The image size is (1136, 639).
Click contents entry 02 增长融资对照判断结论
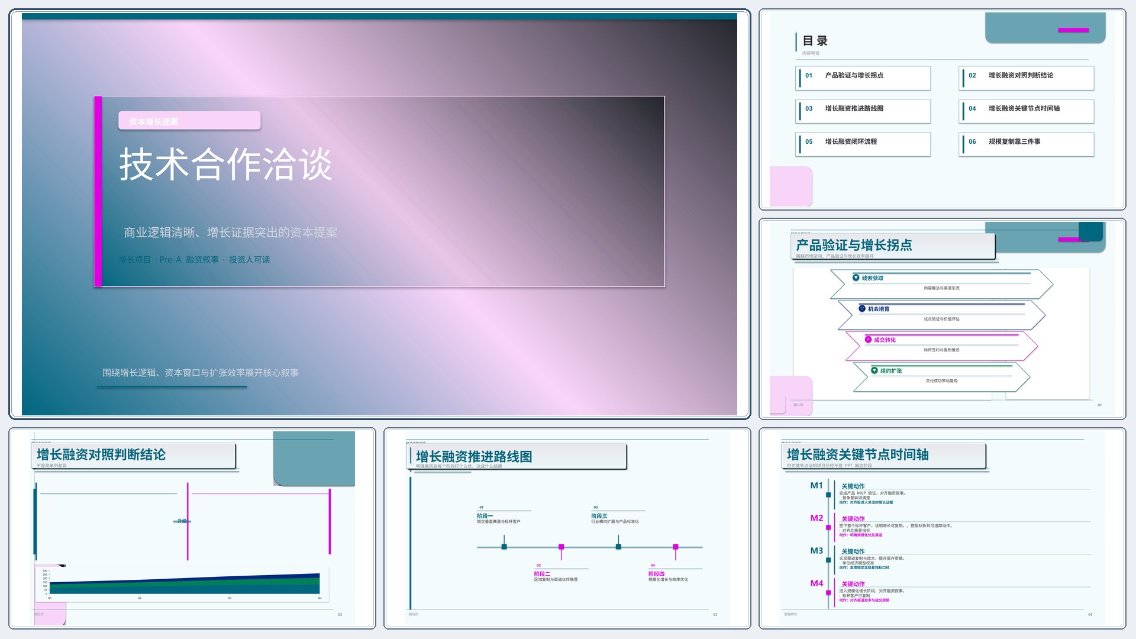(1026, 78)
